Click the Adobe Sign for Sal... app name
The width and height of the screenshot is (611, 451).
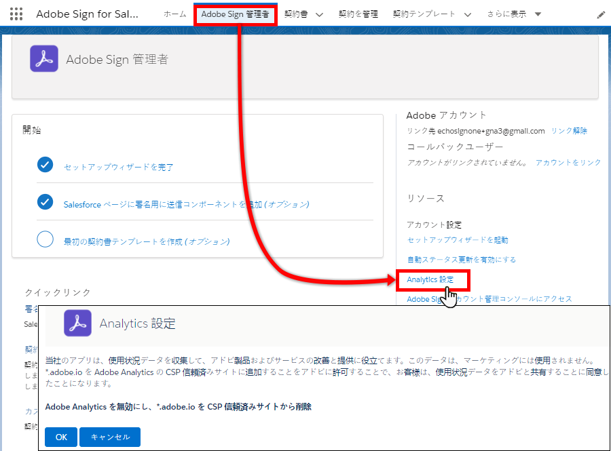88,14
